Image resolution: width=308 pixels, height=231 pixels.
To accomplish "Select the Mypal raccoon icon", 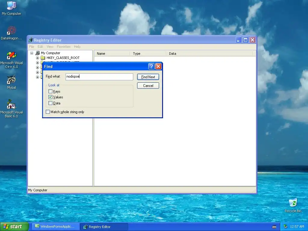I will pos(11,82).
